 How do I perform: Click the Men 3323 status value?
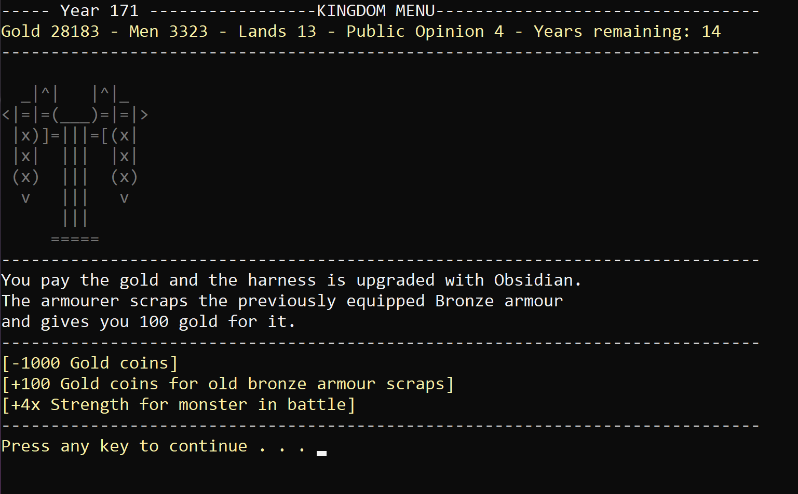pos(168,32)
